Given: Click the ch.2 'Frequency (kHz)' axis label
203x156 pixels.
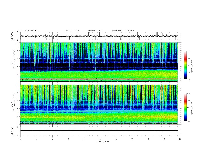Looking at the screenshot, I should (x=14, y=101).
